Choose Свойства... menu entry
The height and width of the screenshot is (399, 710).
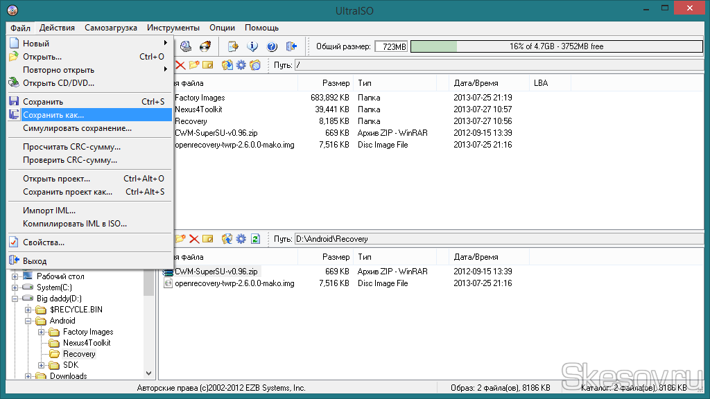click(89, 242)
